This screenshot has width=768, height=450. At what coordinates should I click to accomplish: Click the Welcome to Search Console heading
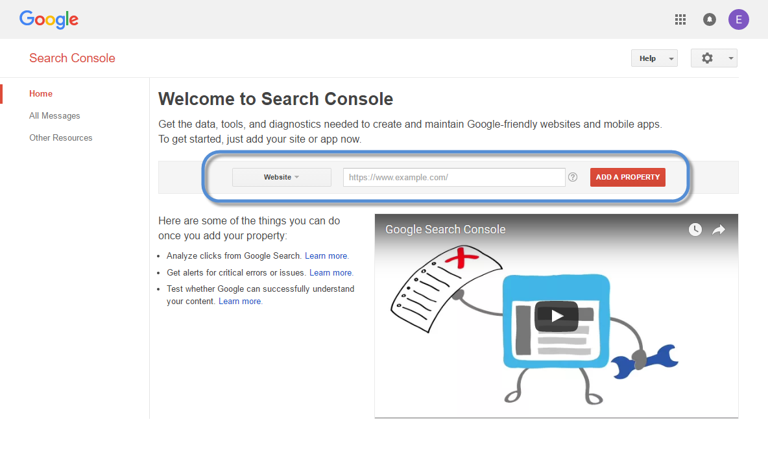pos(275,99)
